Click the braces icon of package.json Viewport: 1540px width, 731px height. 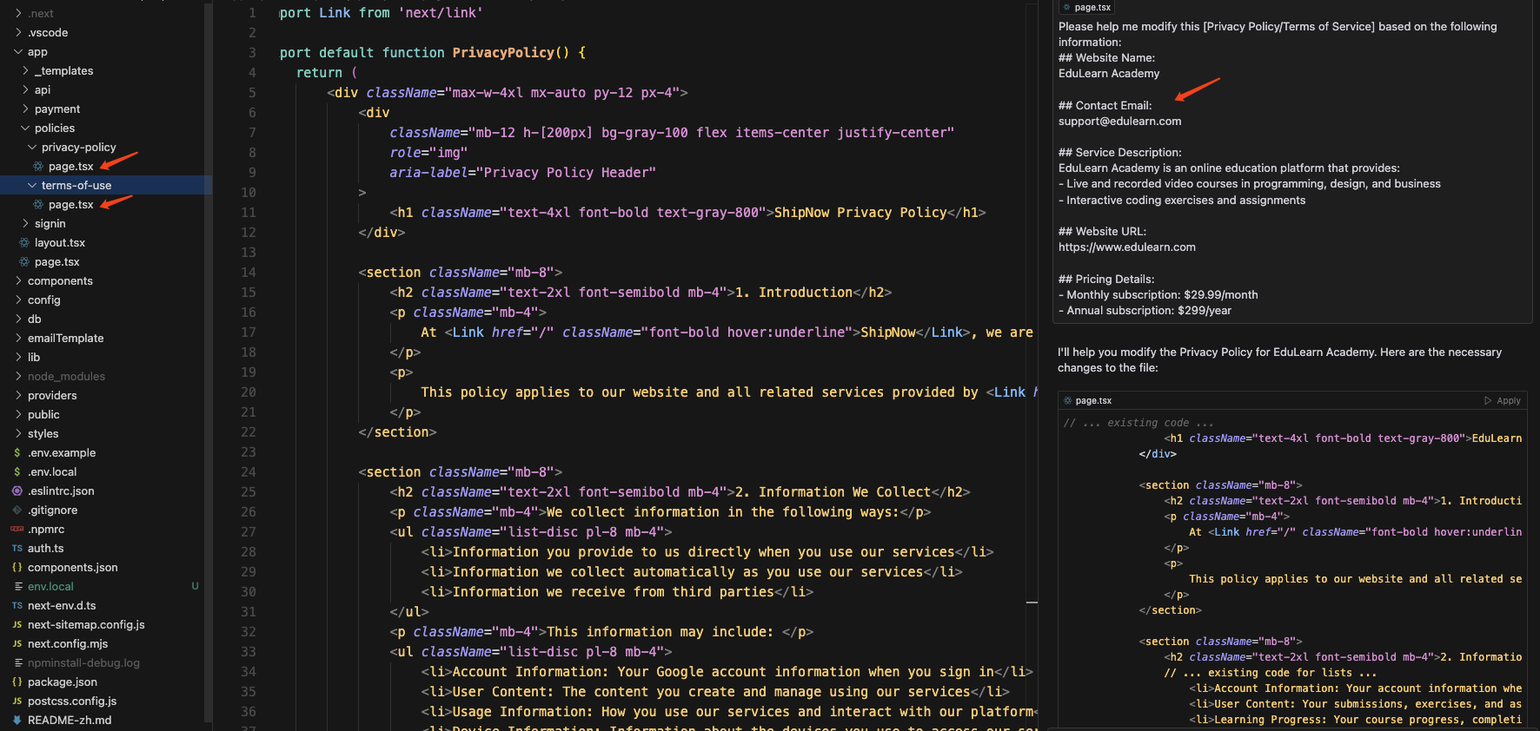(x=17, y=682)
